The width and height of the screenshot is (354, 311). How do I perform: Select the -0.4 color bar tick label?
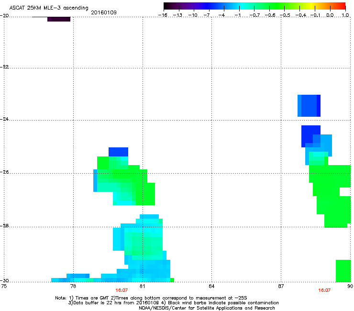tap(300, 15)
